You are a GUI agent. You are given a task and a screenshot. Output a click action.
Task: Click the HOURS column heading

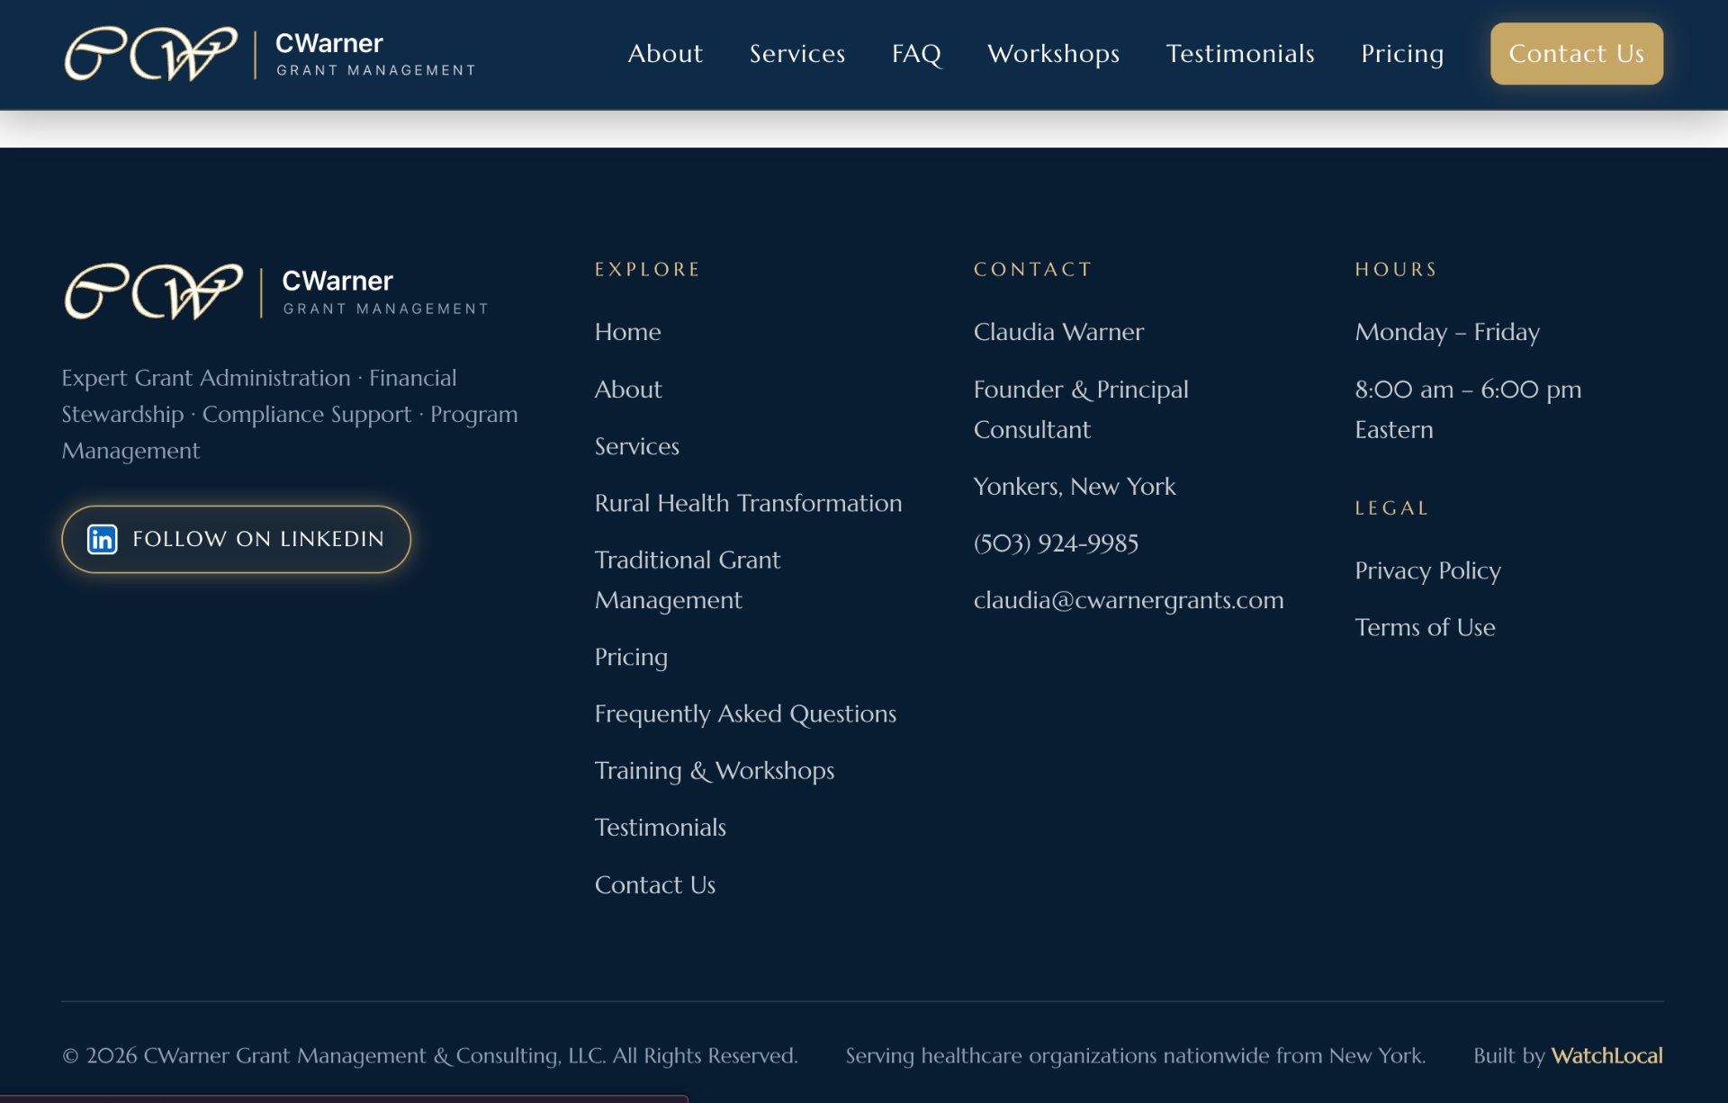(x=1396, y=269)
